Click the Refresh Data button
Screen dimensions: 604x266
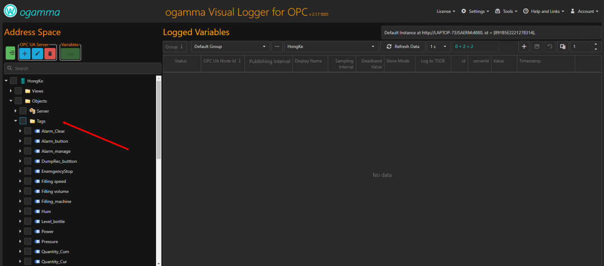coord(403,46)
